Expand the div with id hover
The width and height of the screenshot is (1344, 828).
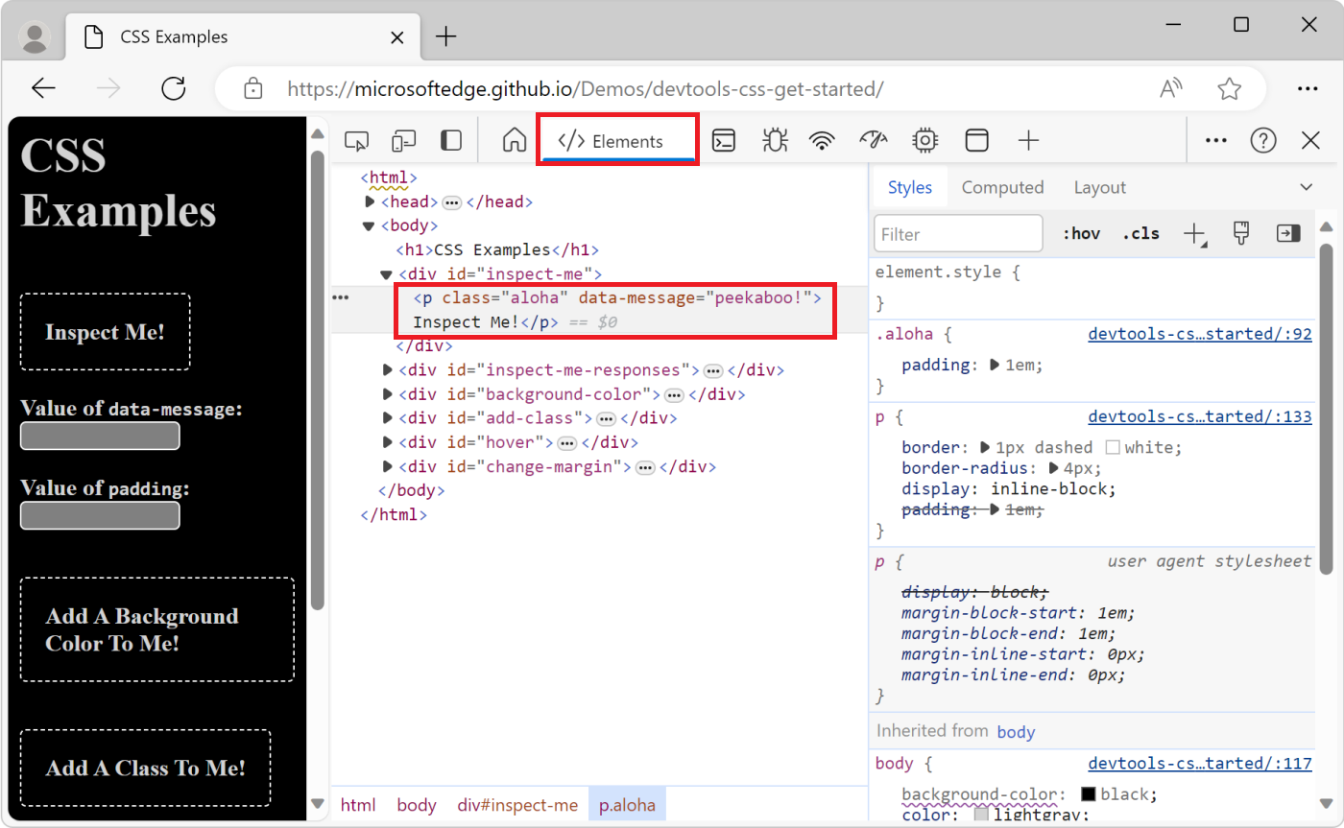[x=386, y=441]
